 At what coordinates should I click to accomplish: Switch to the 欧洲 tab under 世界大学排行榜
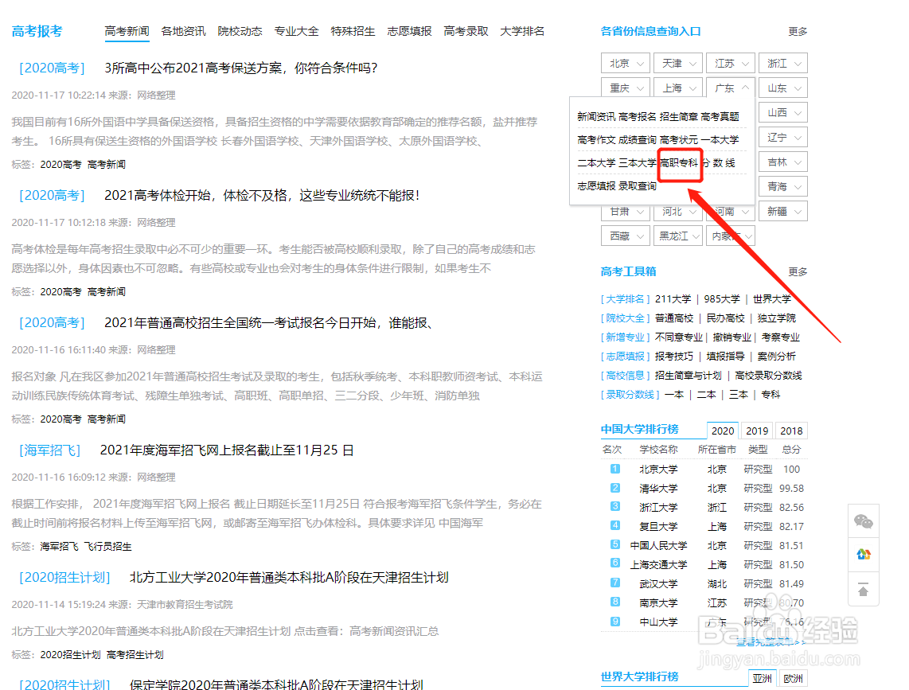point(796,677)
